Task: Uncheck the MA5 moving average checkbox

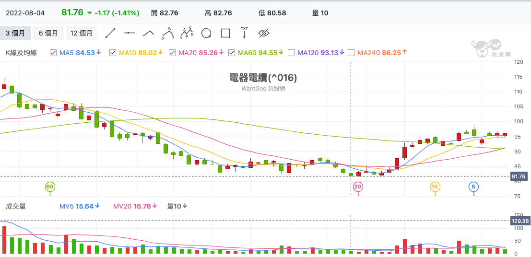Action: (53, 53)
